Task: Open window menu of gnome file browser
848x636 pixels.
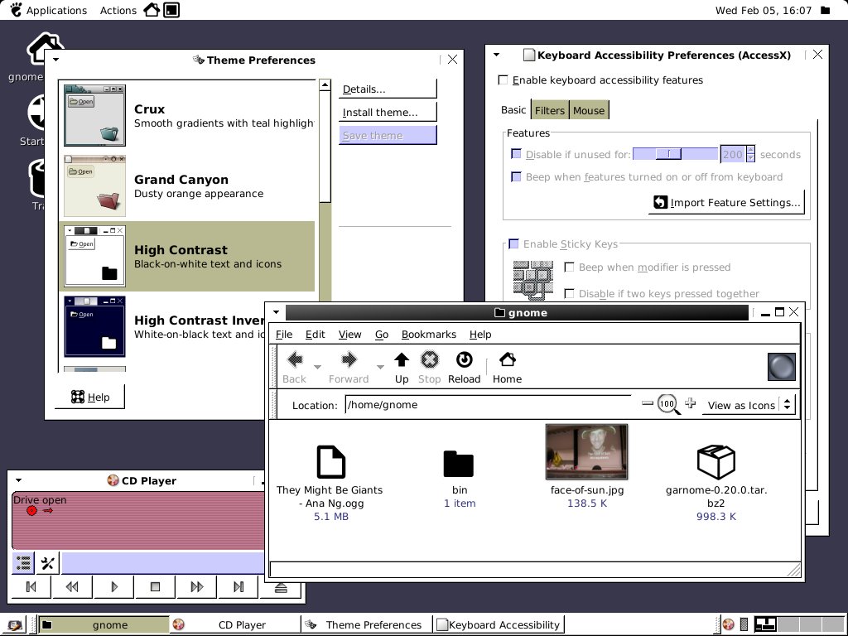Action: [x=276, y=312]
